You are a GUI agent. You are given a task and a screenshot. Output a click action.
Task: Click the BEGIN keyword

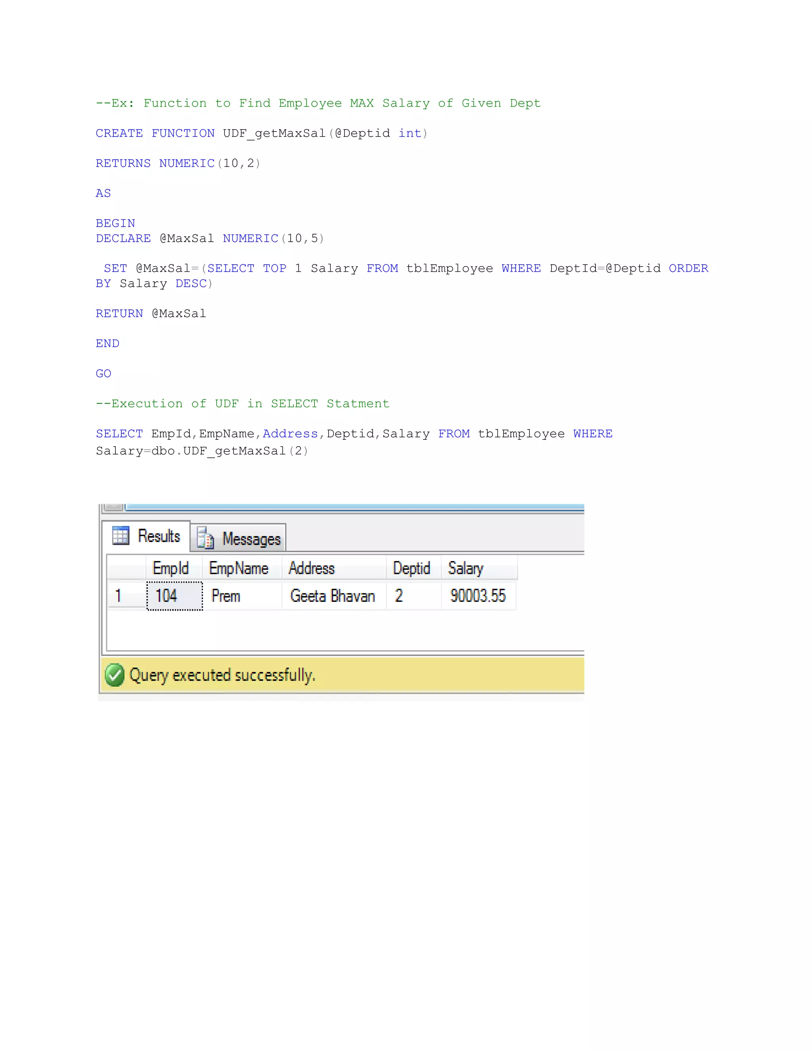point(115,223)
